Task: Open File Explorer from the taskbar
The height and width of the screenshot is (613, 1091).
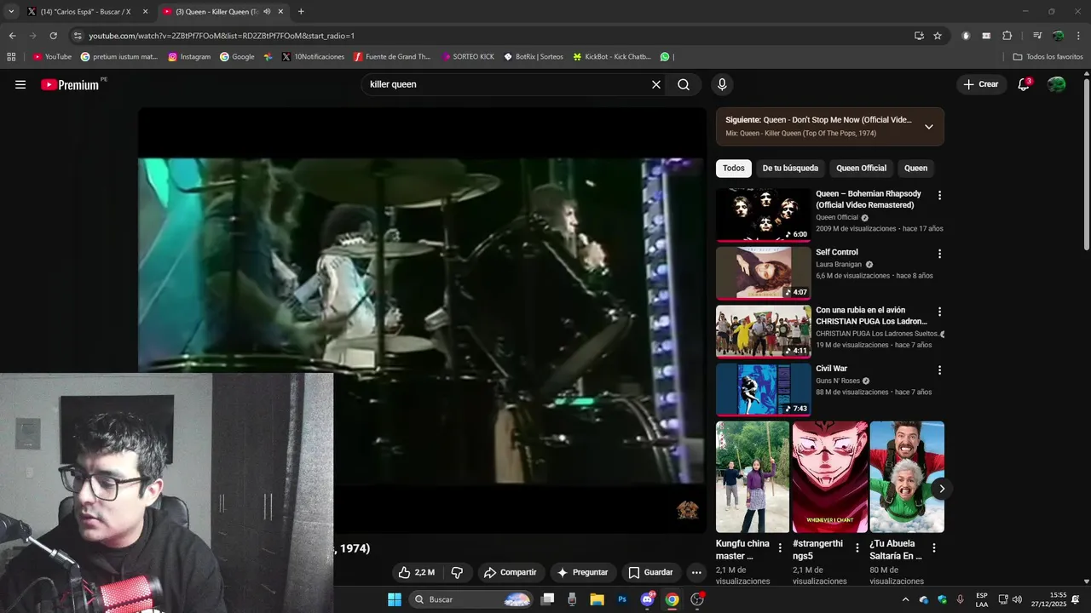Action: click(x=597, y=599)
